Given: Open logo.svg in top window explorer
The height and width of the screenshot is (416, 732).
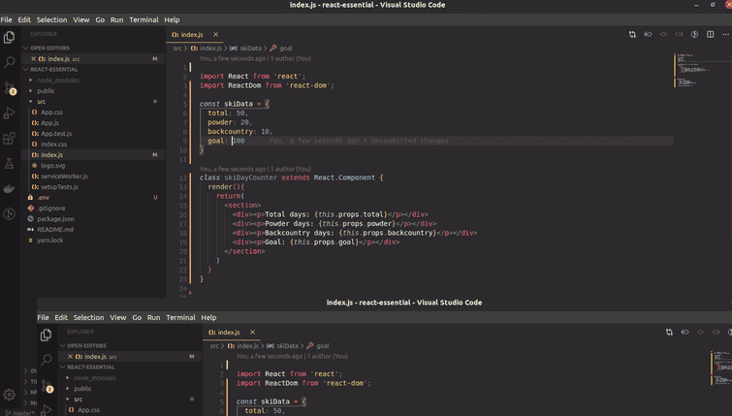Looking at the screenshot, I should tap(52, 165).
